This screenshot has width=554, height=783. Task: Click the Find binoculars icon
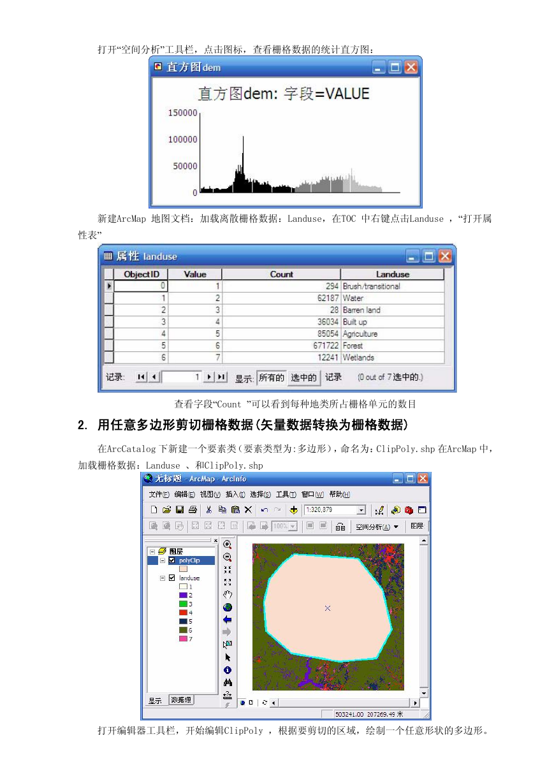click(x=228, y=682)
